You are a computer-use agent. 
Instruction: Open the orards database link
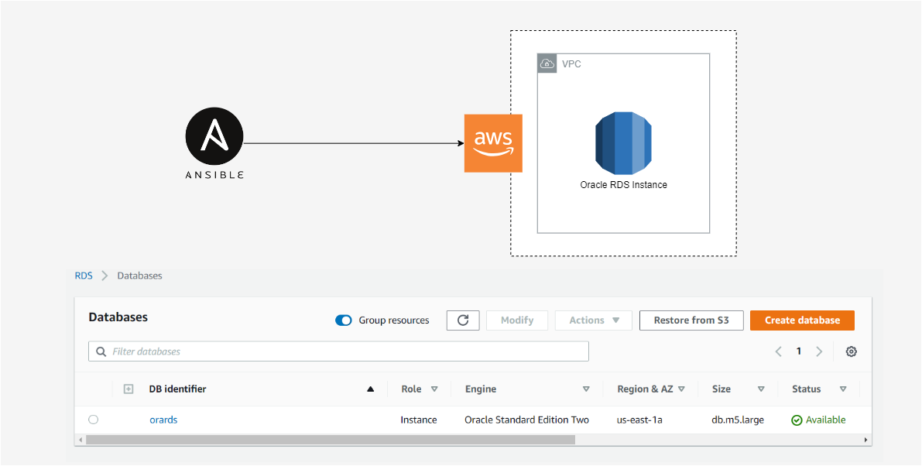(163, 420)
